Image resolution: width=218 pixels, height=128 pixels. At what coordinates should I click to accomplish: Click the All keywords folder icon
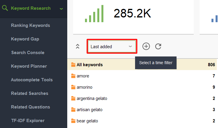(x=73, y=64)
